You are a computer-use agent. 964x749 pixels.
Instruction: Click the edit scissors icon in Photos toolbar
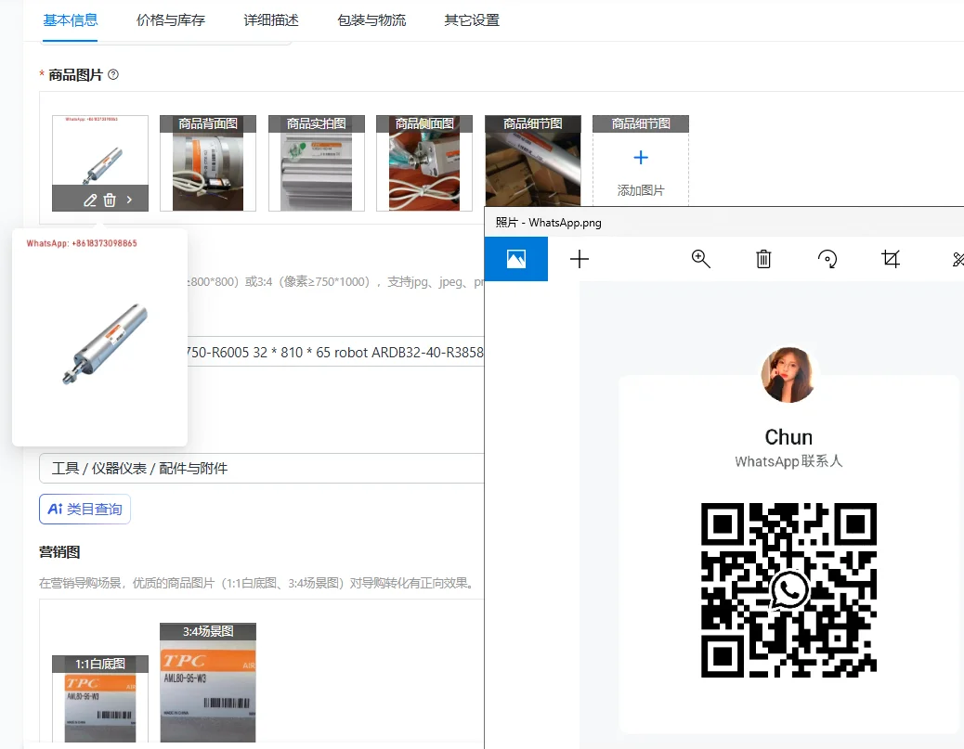(x=957, y=259)
